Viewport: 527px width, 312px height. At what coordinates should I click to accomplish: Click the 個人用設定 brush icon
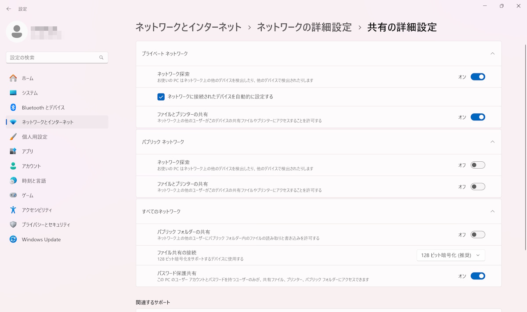pyautogui.click(x=12, y=137)
